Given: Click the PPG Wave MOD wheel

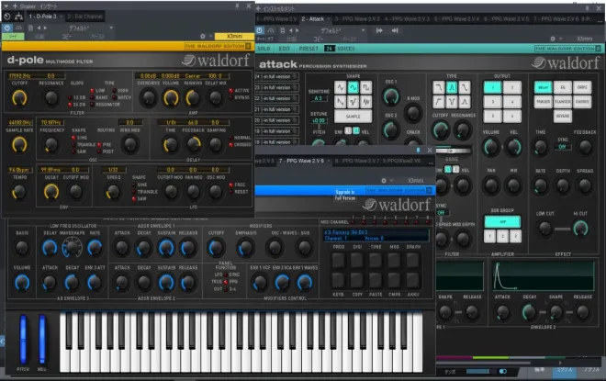Looking at the screenshot, I should pos(41,339).
